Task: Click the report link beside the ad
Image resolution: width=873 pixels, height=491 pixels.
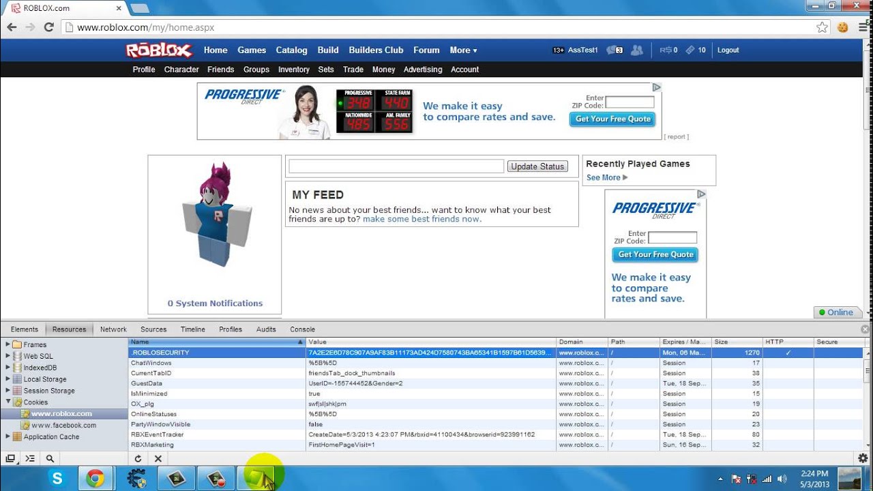Action: [677, 136]
